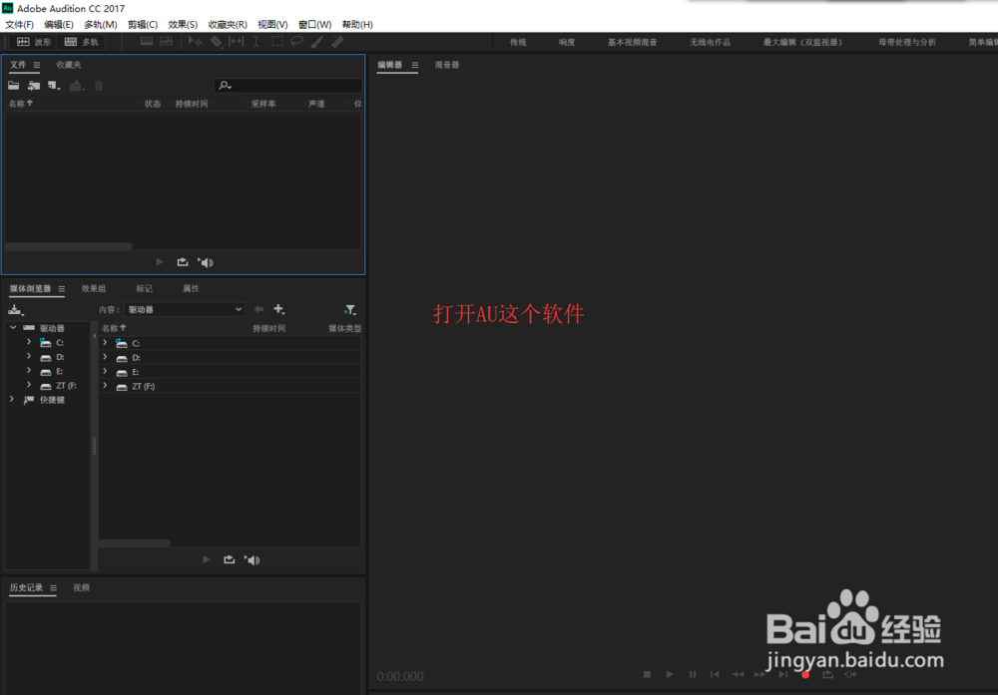Expand the D: drive in left tree
Screen dimensions: 998x695
click(29, 356)
